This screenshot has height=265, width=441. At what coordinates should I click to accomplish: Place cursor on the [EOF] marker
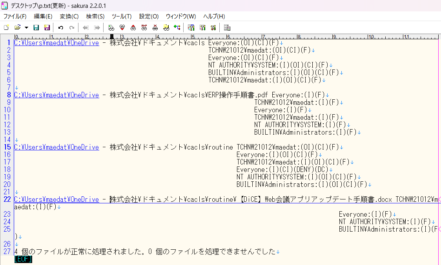pyautogui.click(x=23, y=259)
